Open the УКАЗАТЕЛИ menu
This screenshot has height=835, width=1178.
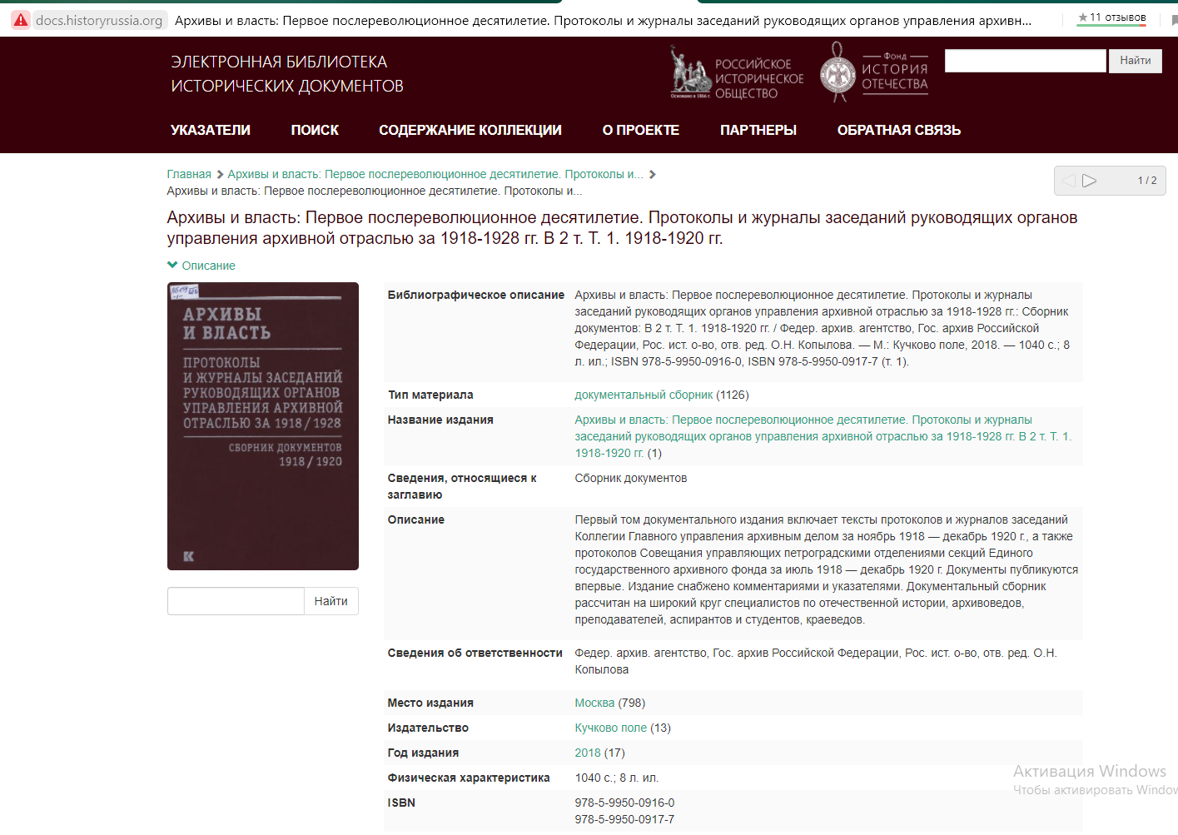pyautogui.click(x=210, y=130)
